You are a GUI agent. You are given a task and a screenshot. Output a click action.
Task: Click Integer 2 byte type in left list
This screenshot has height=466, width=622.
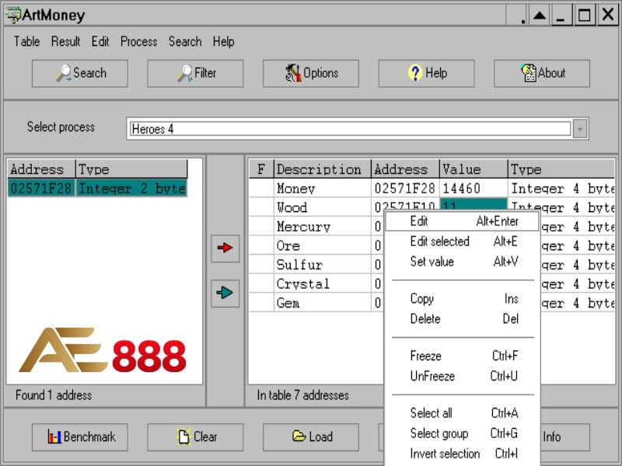pyautogui.click(x=131, y=188)
